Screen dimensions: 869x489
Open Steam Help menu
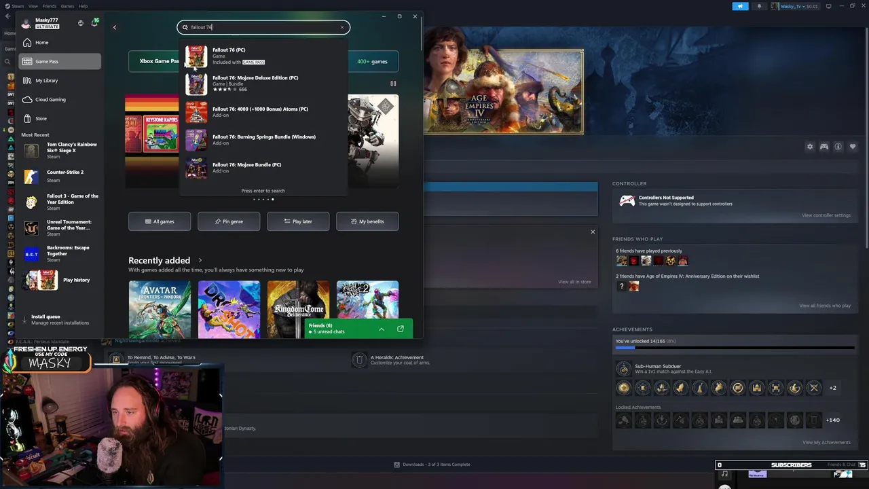coord(83,6)
